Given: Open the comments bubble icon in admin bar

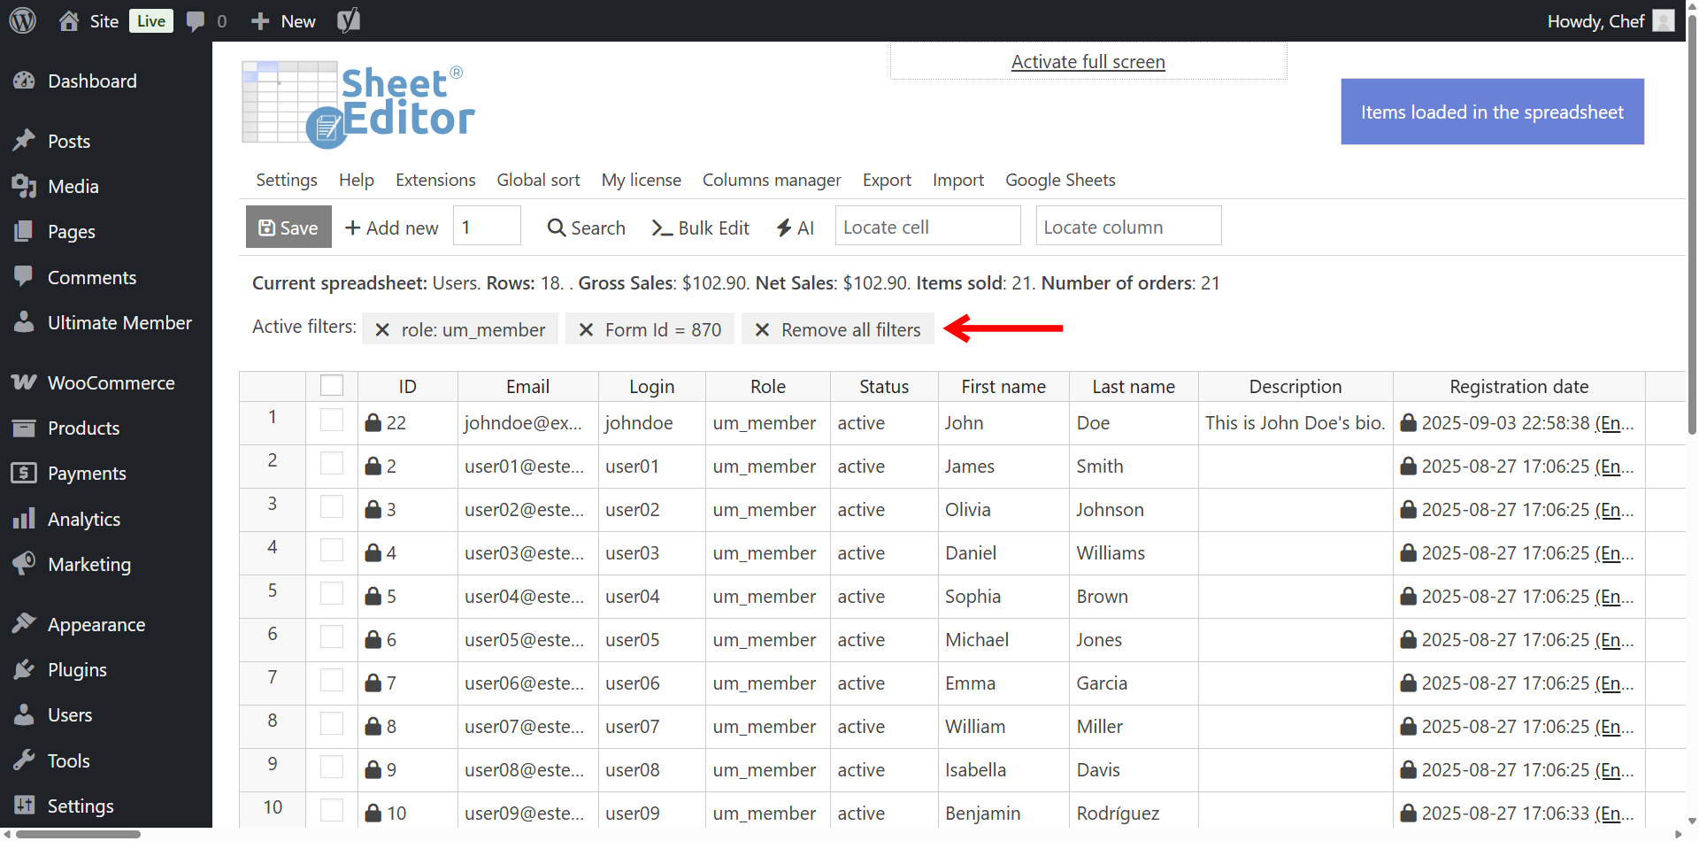Looking at the screenshot, I should (x=196, y=21).
